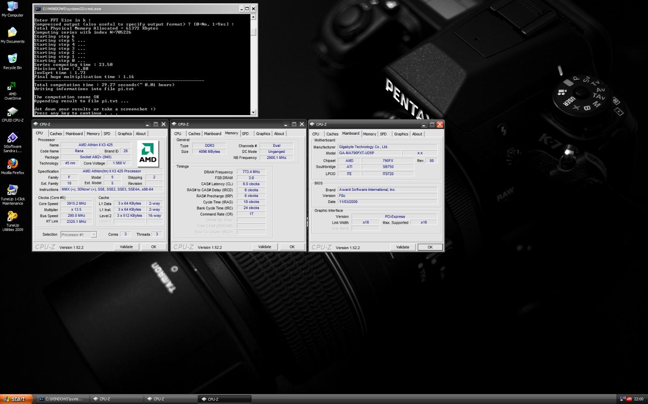Click the title icon of the CPU-Z CPU window
Image resolution: width=648 pixels, height=404 pixels.
(36, 124)
